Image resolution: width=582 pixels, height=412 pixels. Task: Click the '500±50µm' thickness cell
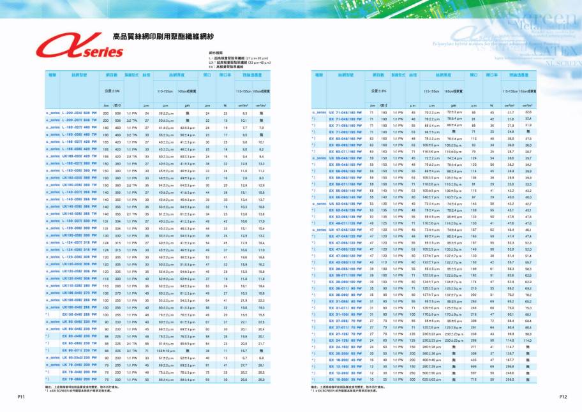[431, 373]
